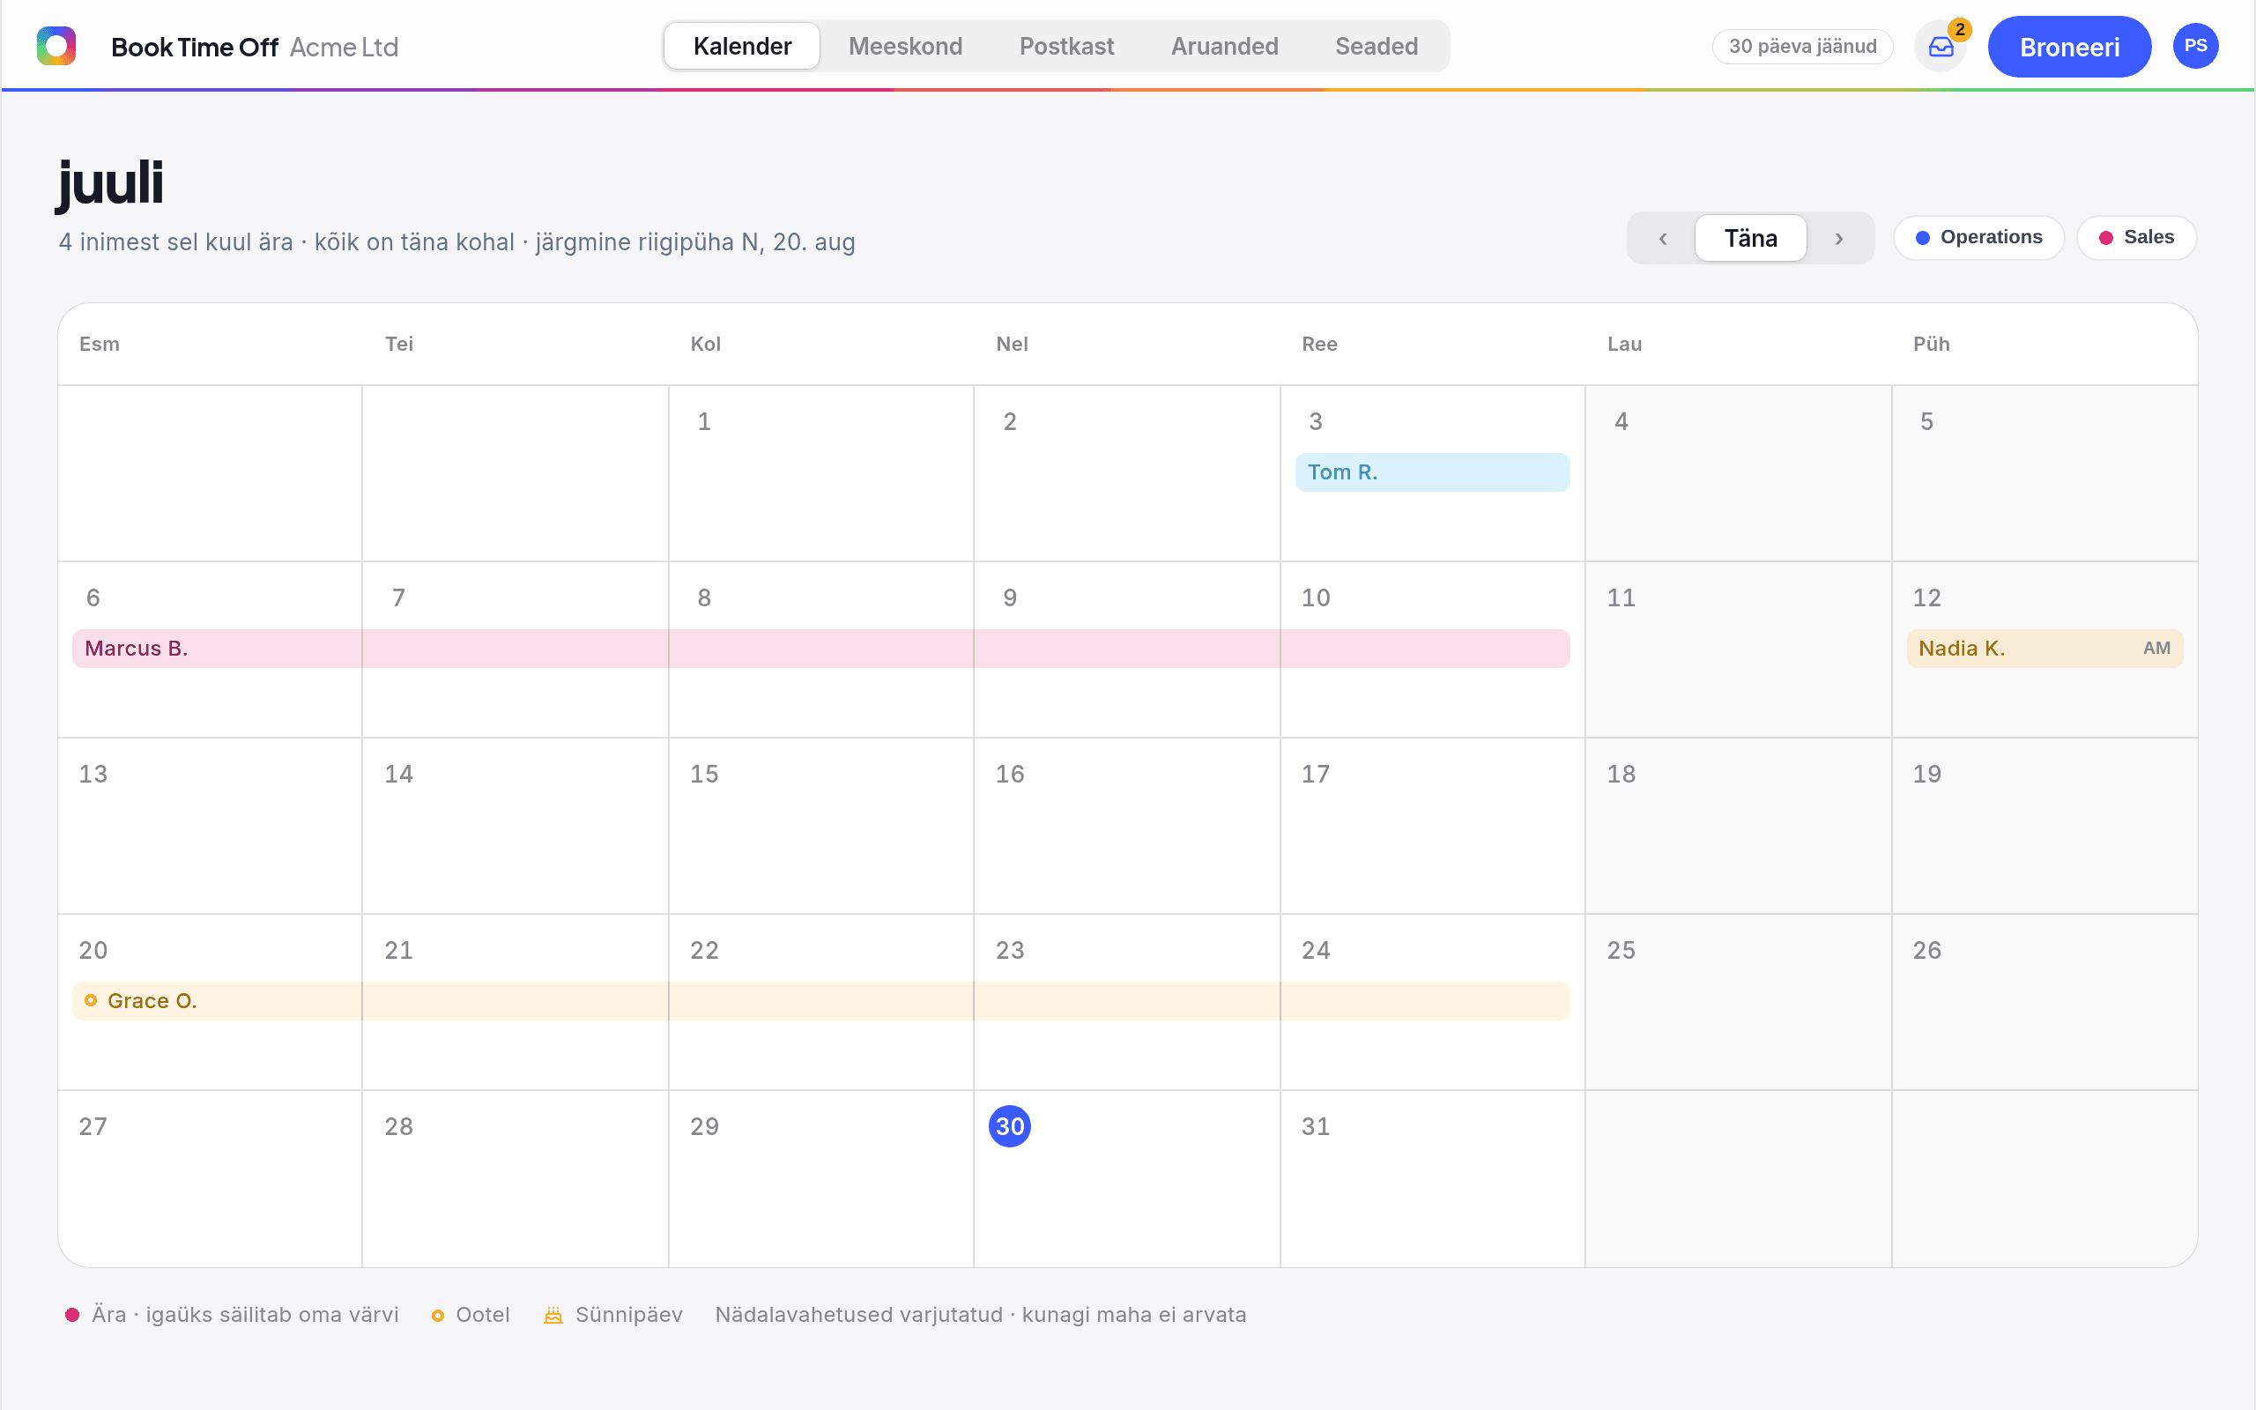This screenshot has width=2256, height=1410.
Task: Open the Seaded tab
Action: 1376,47
